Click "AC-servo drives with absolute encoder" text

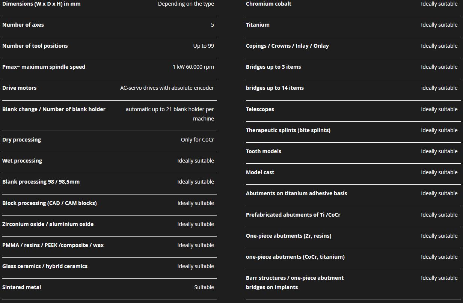pos(167,88)
